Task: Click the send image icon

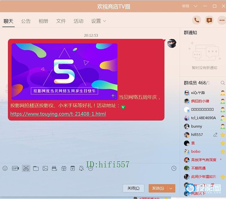Action: [x=45, y=168]
